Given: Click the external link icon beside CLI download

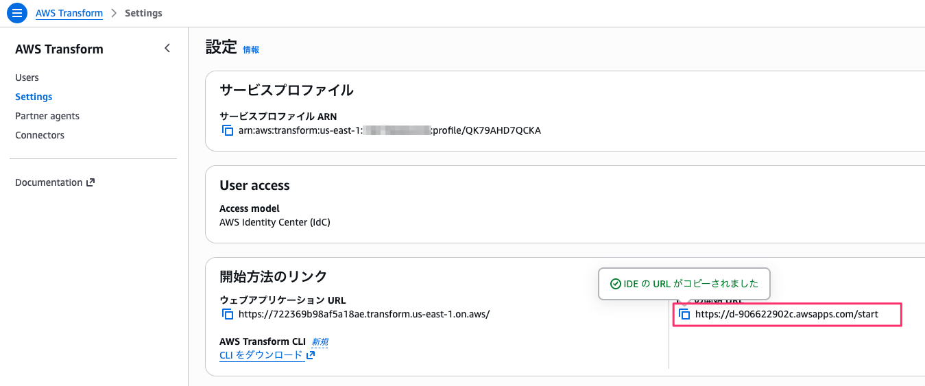Looking at the screenshot, I should click(x=311, y=355).
